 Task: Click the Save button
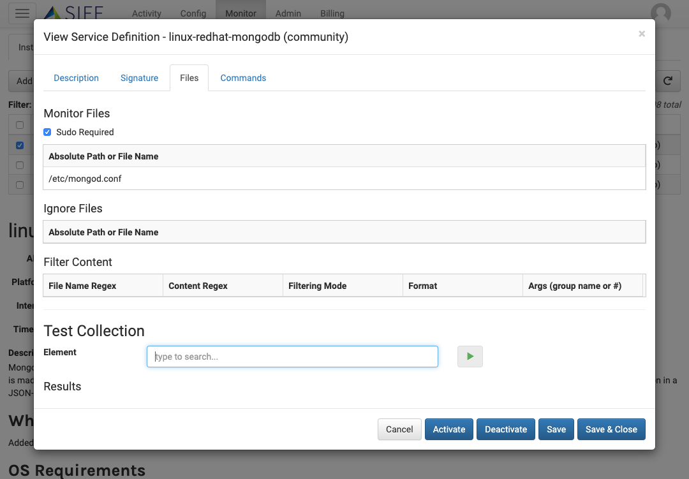pos(556,429)
